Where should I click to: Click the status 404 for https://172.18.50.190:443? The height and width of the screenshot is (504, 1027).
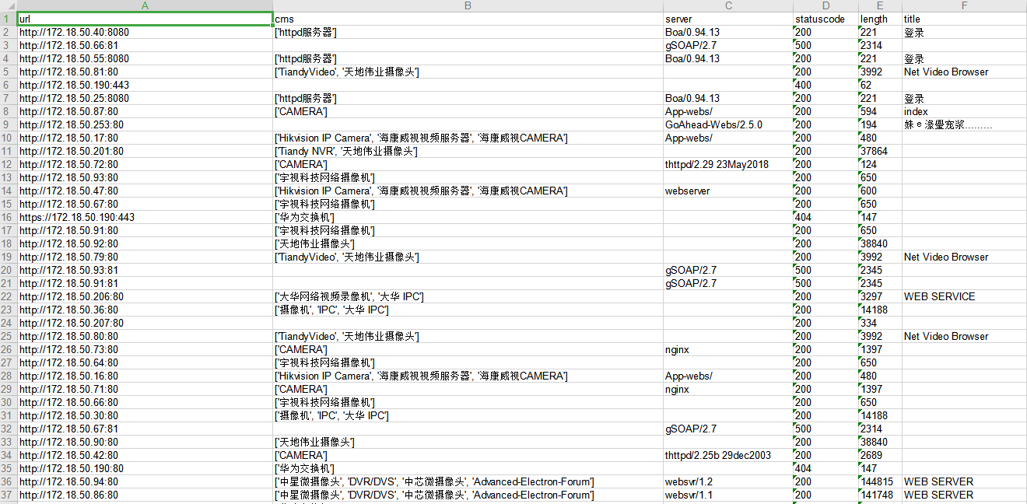click(x=825, y=217)
